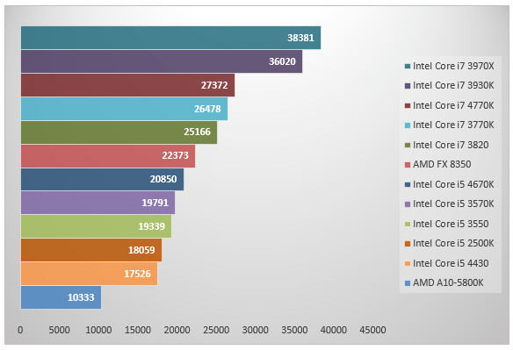The height and width of the screenshot is (350, 513).
Task: Click the Intel Core i7 3970X legend swatch
Action: click(408, 67)
